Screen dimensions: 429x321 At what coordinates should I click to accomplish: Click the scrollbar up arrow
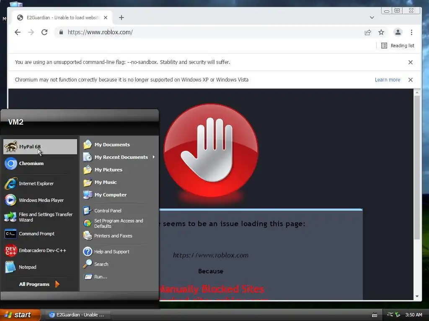[x=417, y=92]
